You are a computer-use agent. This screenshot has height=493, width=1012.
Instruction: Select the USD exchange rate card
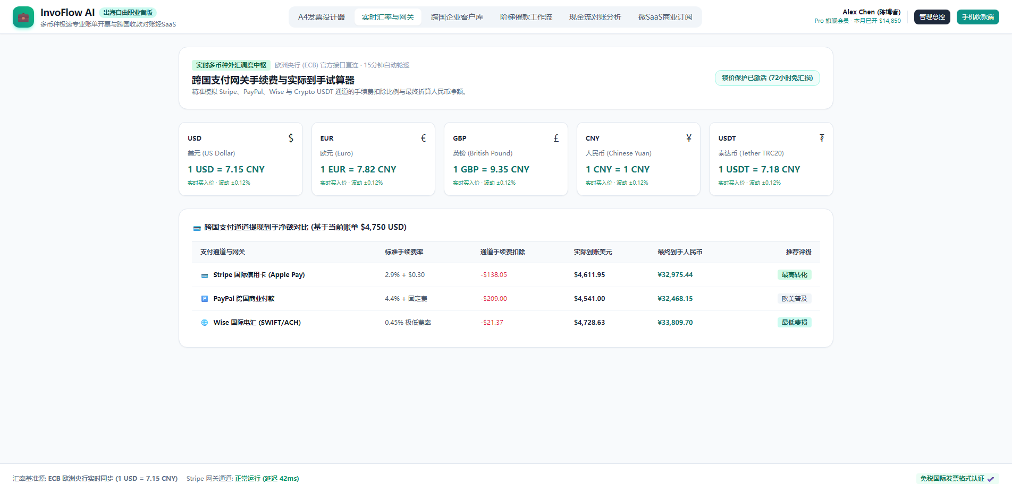pos(241,159)
